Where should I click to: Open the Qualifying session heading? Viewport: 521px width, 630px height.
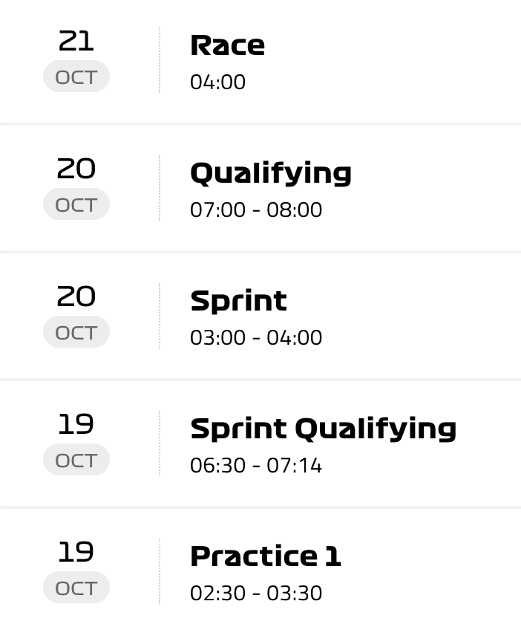click(x=271, y=173)
